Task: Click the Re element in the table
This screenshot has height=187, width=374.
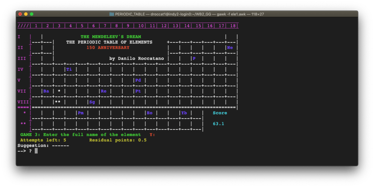Action: (103, 91)
